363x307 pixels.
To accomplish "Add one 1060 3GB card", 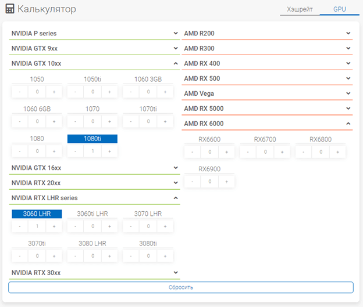I will coord(165,92).
